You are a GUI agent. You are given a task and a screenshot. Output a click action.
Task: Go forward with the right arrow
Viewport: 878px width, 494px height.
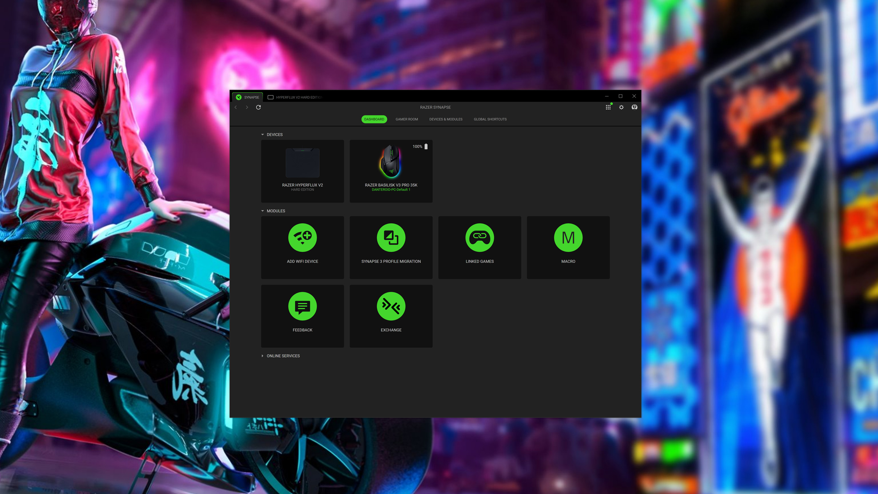click(x=247, y=107)
